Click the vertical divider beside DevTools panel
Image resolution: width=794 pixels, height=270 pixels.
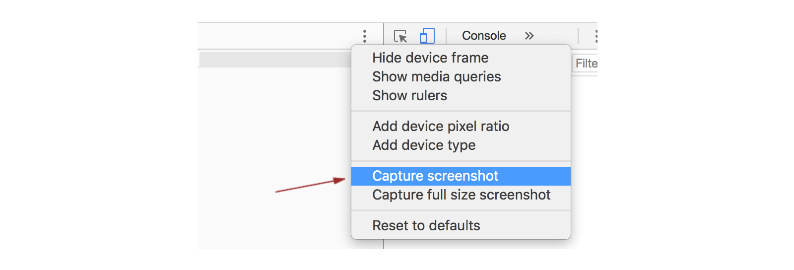pyautogui.click(x=384, y=244)
